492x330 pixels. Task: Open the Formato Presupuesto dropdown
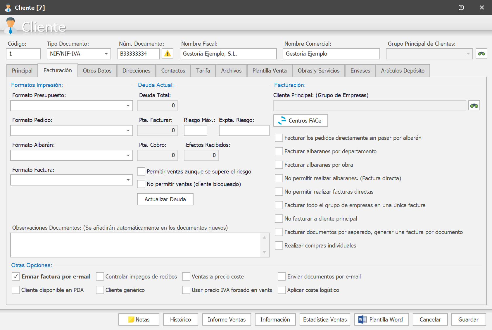128,106
